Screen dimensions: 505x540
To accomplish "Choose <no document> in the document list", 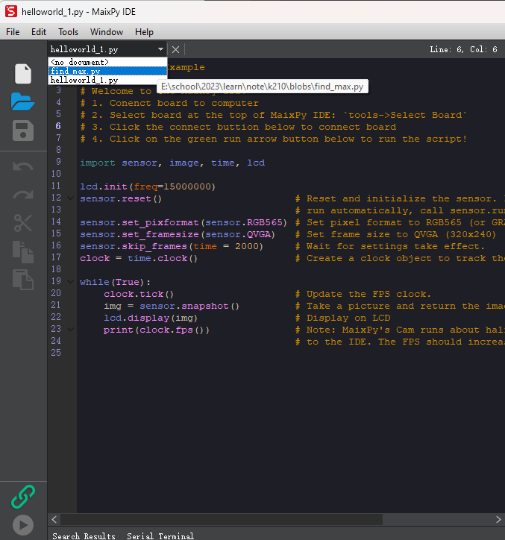I will click(107, 62).
